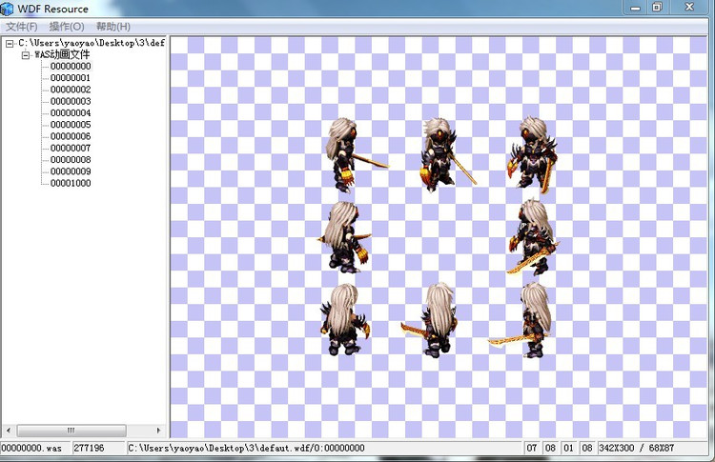
Task: Open the 文件(F) menu
Action: [21, 26]
